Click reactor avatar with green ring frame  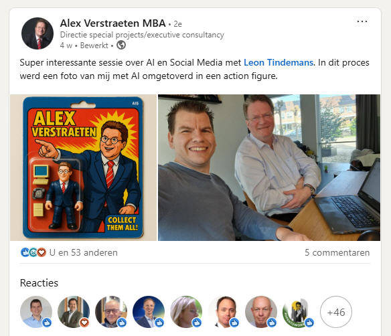(x=299, y=312)
